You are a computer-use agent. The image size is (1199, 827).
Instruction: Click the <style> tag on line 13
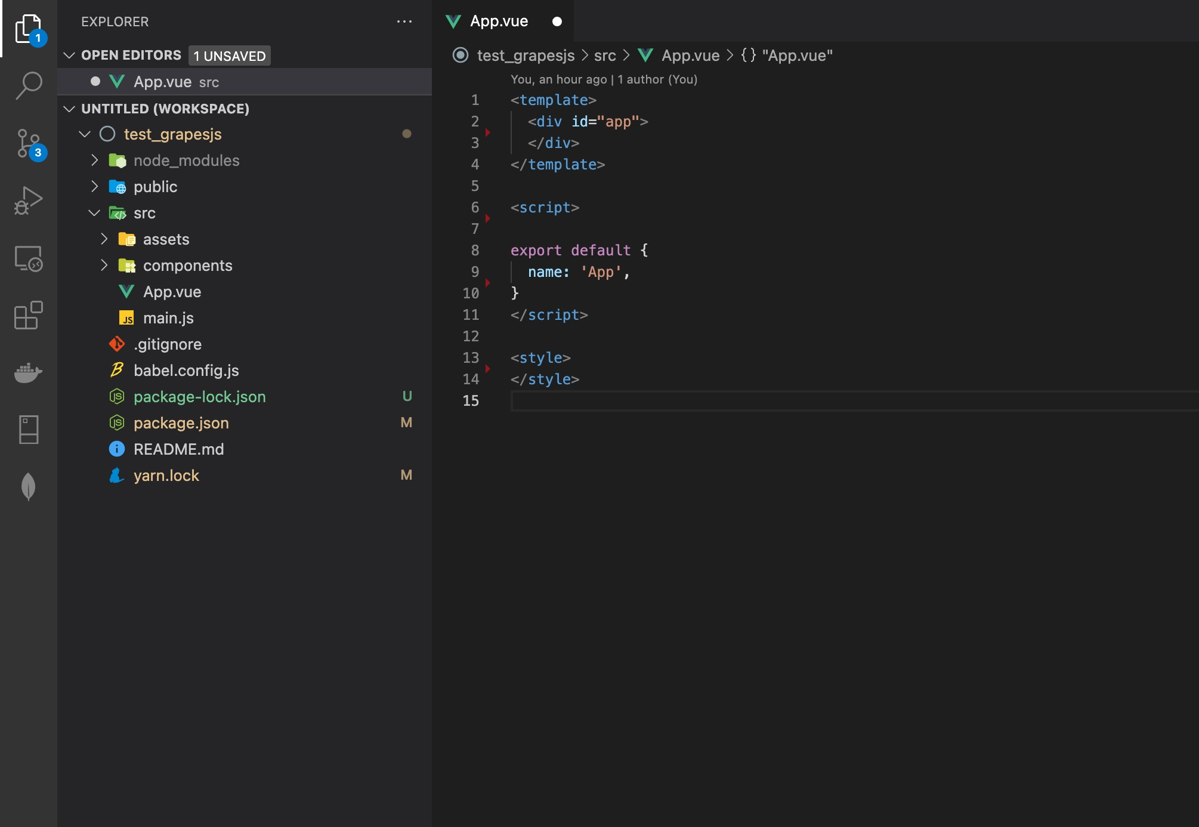pyautogui.click(x=540, y=358)
